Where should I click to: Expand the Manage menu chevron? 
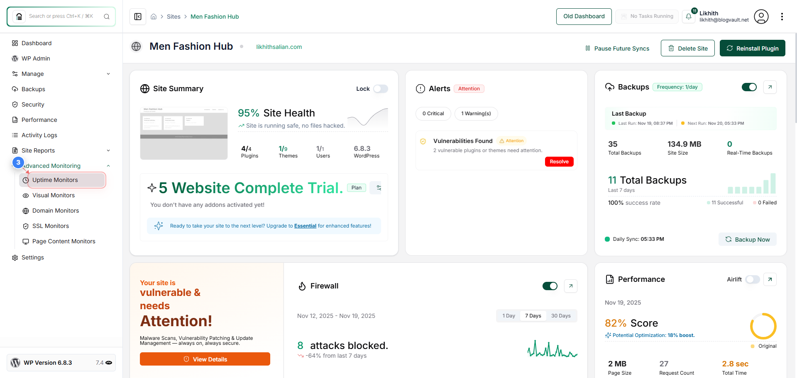[108, 74]
